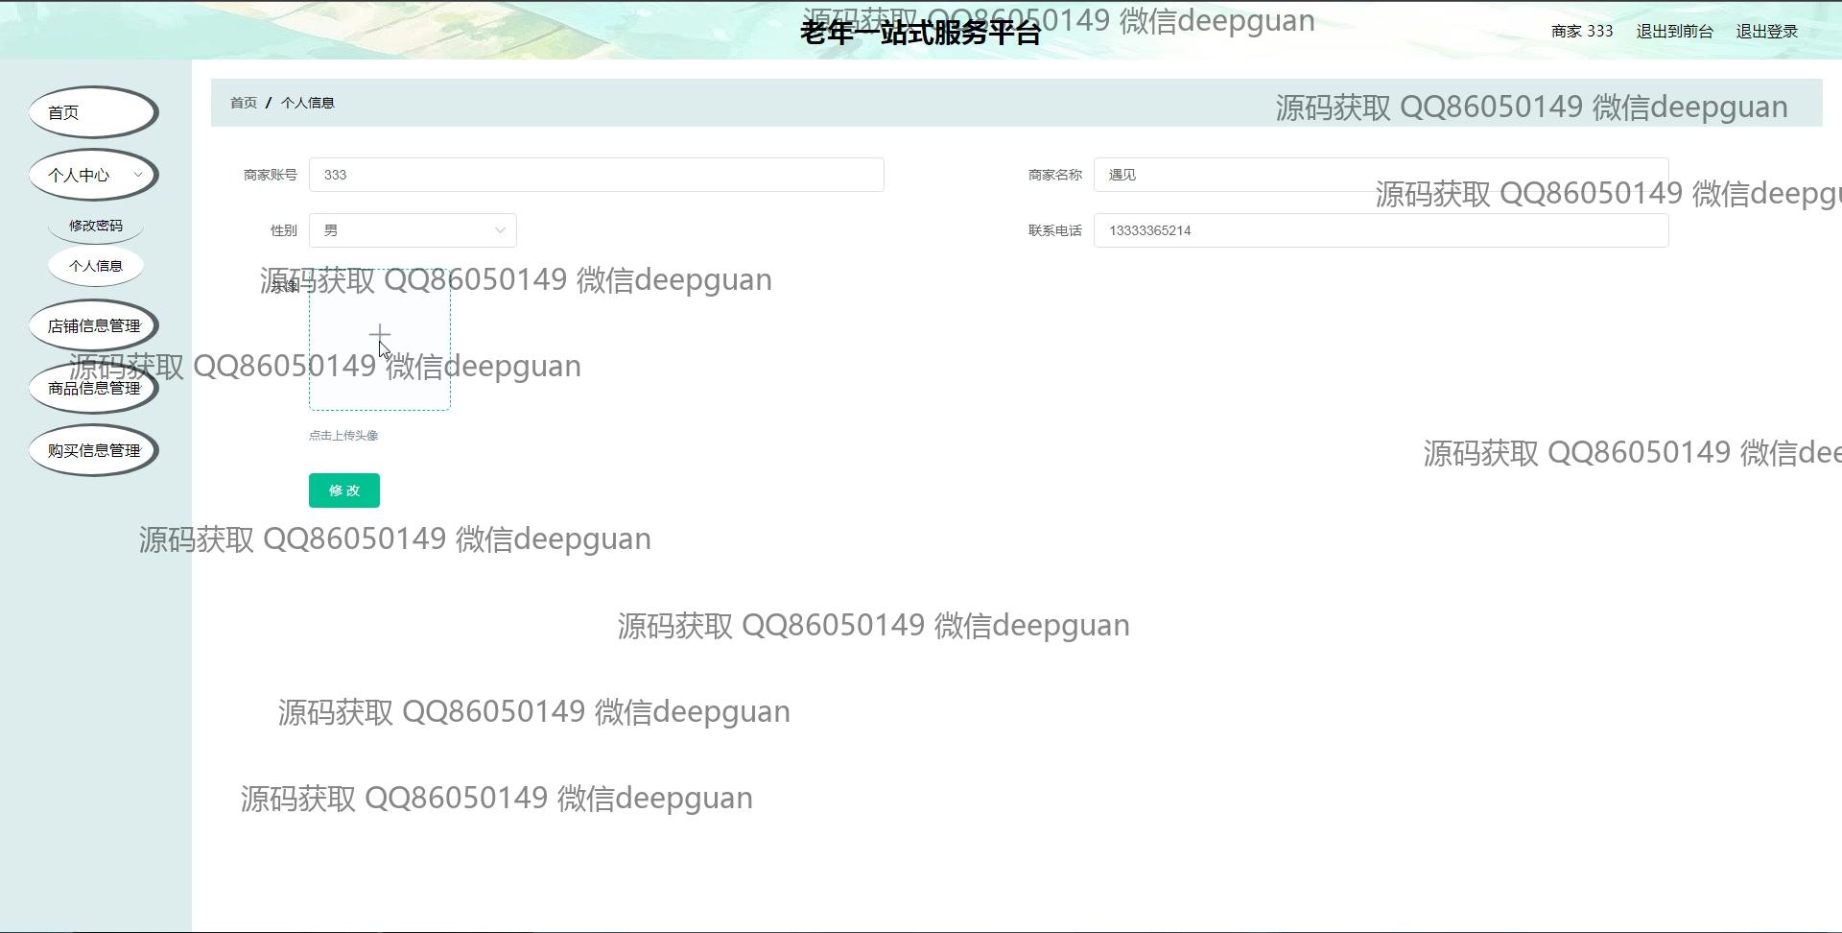Click the plus icon to upload avatar
Image resolution: width=1842 pixels, height=933 pixels.
(379, 334)
